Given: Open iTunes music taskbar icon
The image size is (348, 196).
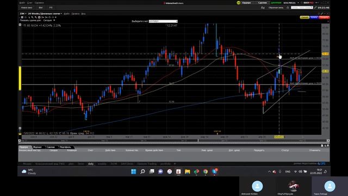Looking at the screenshot, I should [x=170, y=171].
